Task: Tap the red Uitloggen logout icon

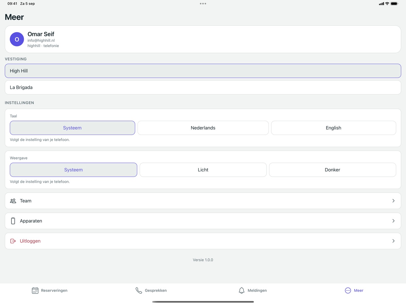Action: (13, 241)
